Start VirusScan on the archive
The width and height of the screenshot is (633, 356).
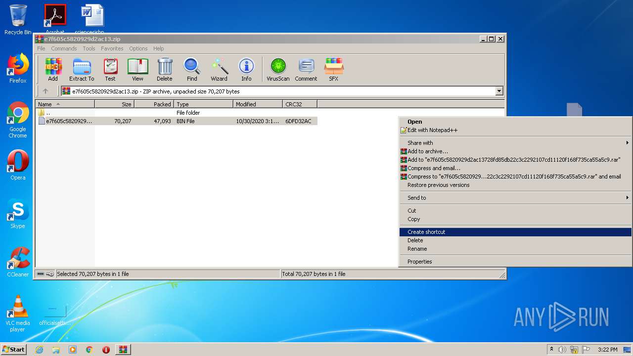tap(278, 70)
